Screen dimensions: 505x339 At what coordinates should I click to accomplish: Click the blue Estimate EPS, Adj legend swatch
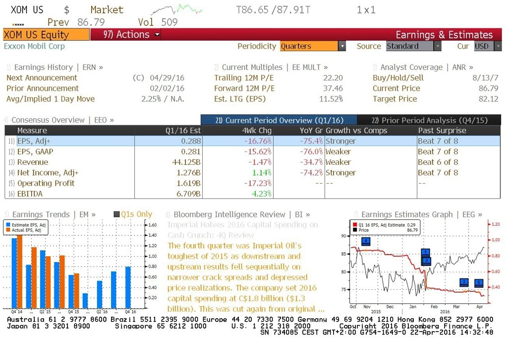click(8, 225)
